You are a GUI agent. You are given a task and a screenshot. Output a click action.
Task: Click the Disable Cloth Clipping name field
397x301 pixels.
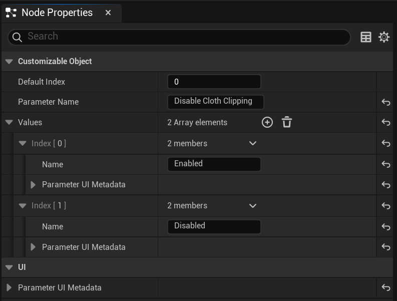pyautogui.click(x=216, y=102)
